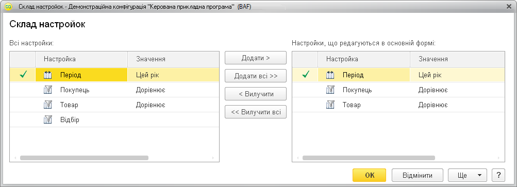The height and width of the screenshot is (187, 517).
Task: Select the Відбір row in left list
Action: 114,120
